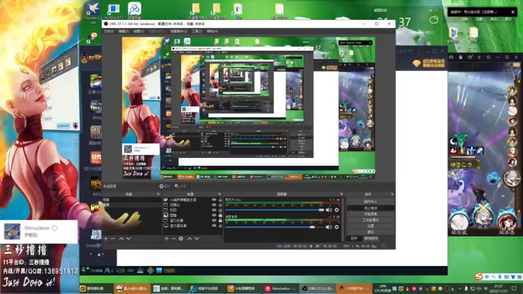Open source properties gear in Sources toolbar

181,238
